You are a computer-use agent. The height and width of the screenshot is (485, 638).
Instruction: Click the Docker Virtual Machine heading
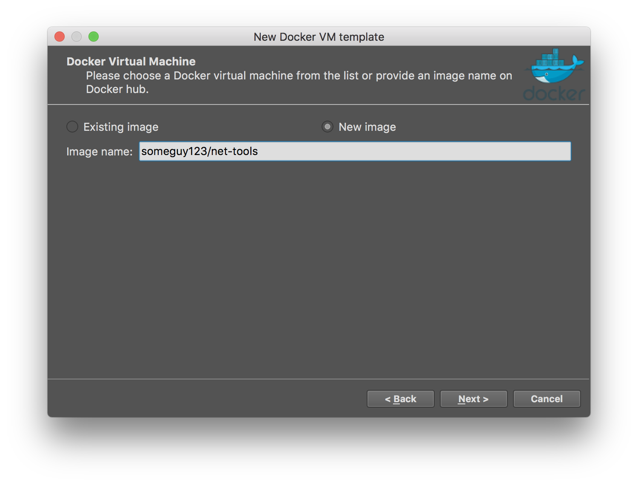click(131, 61)
